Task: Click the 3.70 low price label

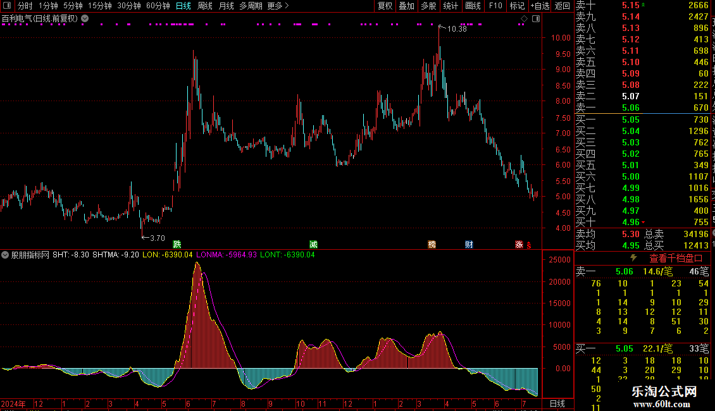Action: [158, 238]
